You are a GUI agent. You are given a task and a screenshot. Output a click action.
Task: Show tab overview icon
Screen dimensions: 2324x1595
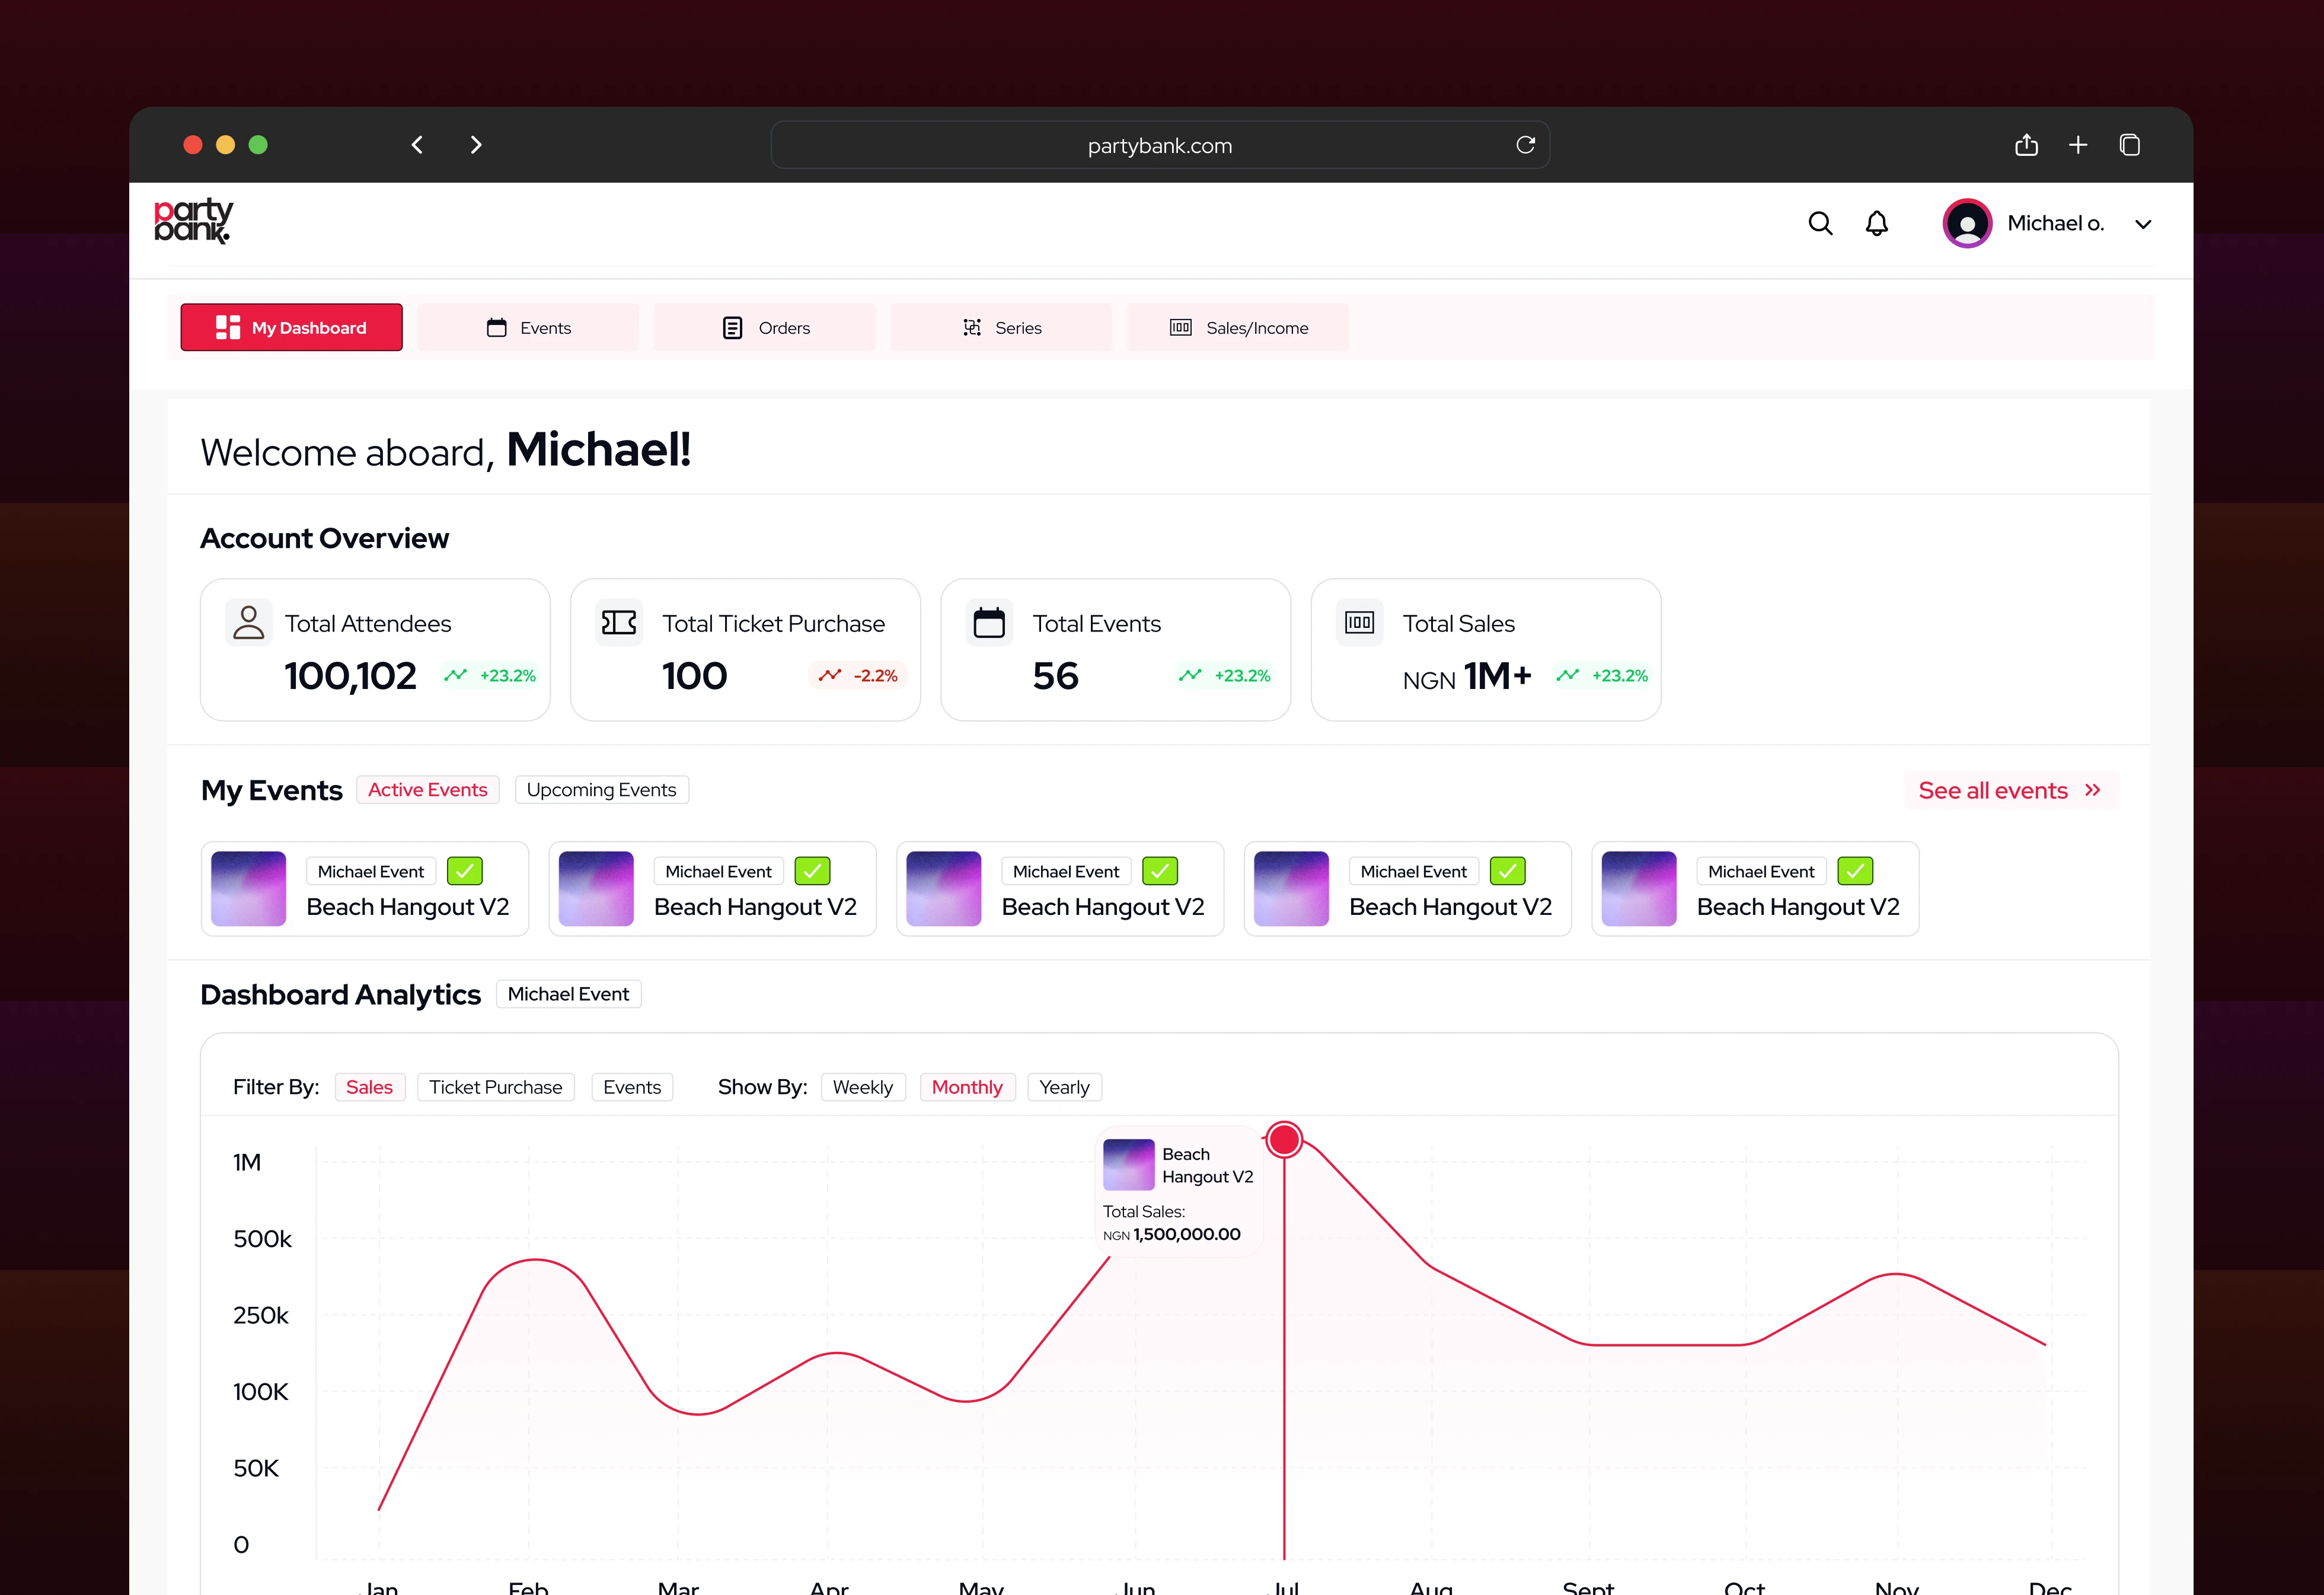[x=2130, y=145]
